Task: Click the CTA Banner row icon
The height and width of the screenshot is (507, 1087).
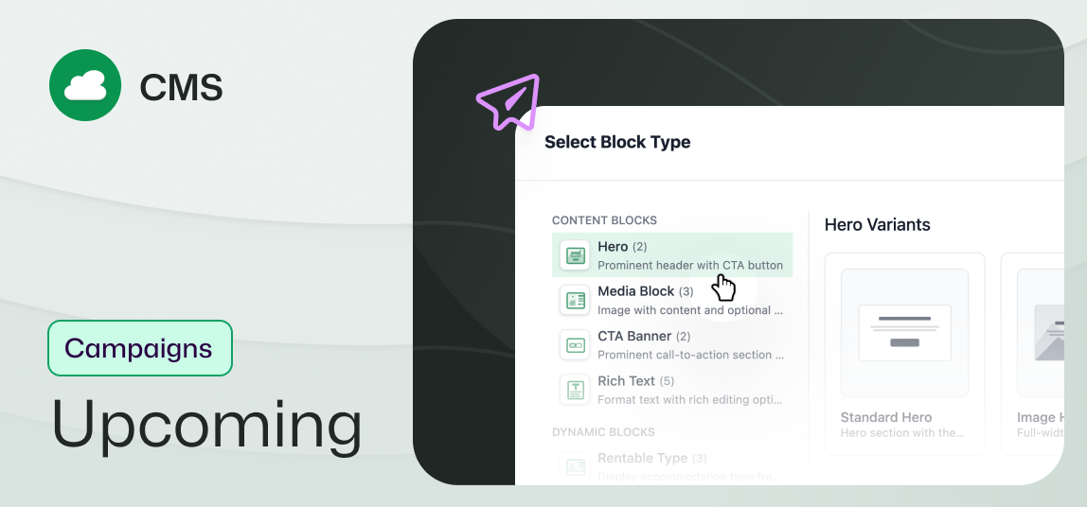Action: pyautogui.click(x=575, y=345)
